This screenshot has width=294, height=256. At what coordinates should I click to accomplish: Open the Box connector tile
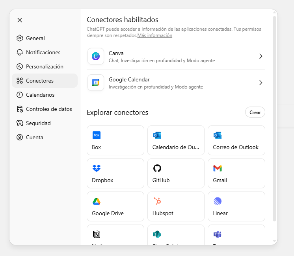tap(115, 140)
